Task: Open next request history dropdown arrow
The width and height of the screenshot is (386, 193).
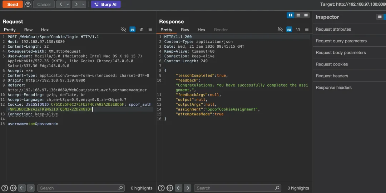Action: click(83, 4)
